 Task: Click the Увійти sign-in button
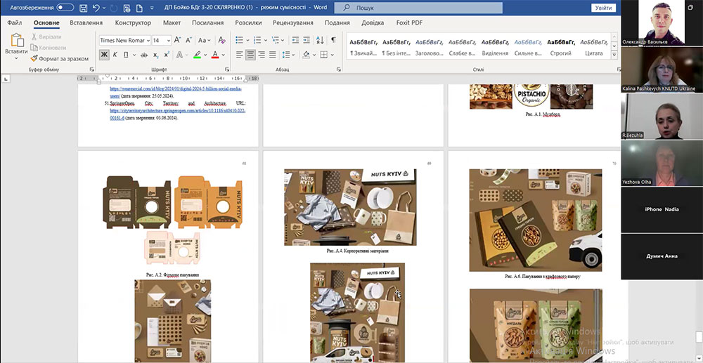coord(603,8)
